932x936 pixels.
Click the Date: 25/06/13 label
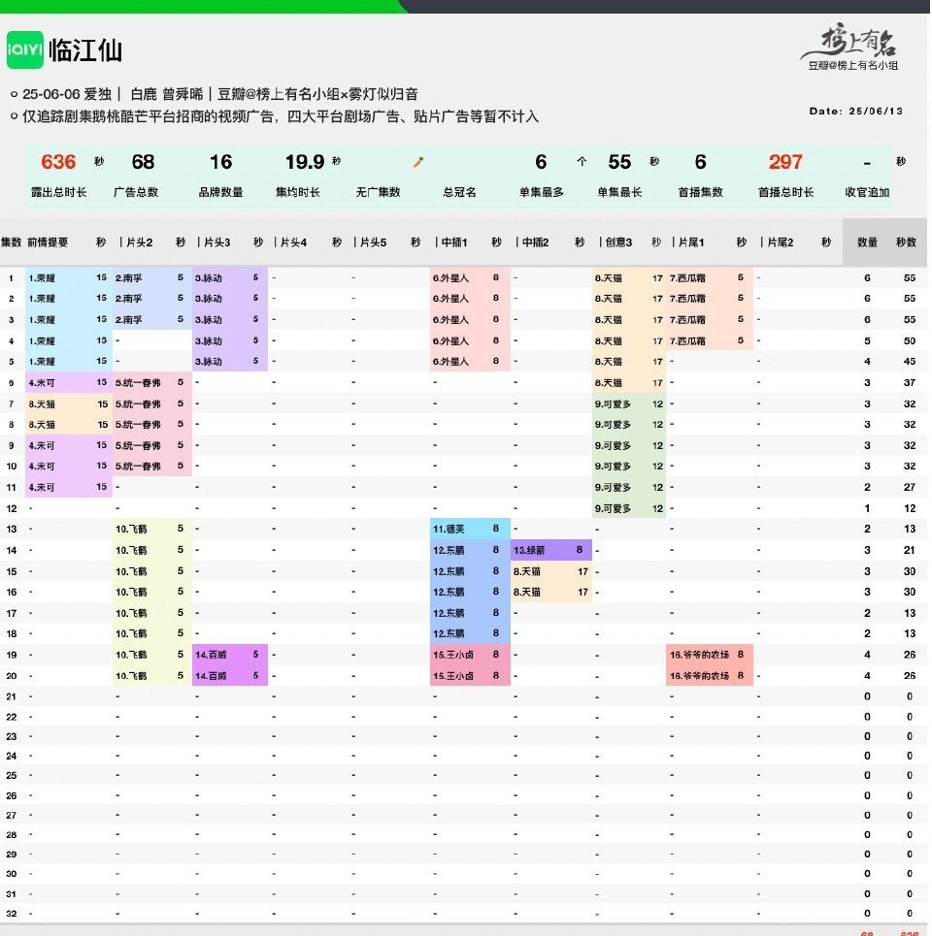855,111
